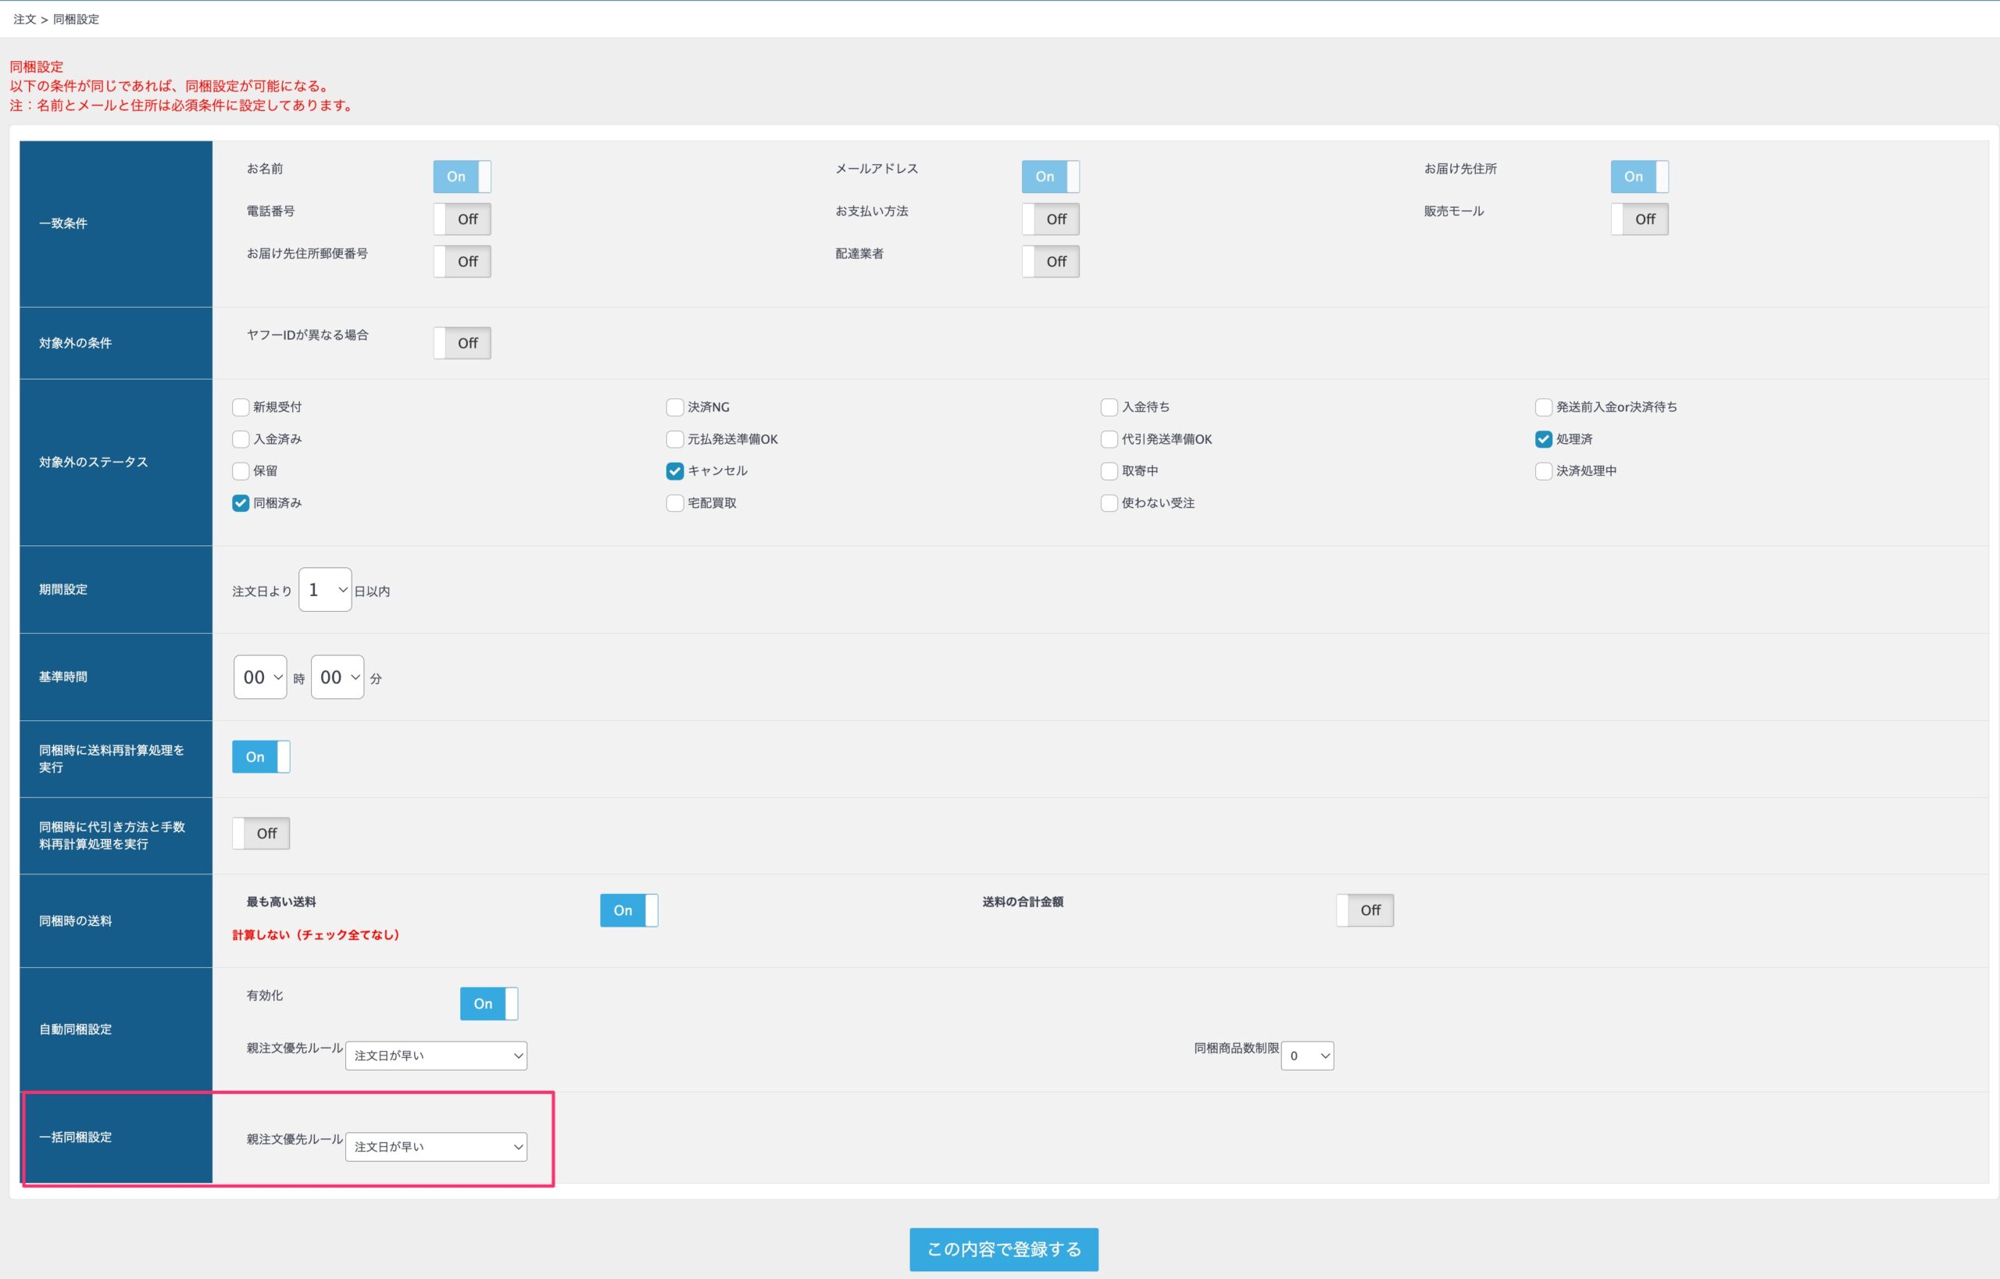Check the 入金待ち status checkbox
This screenshot has height=1279, width=2000.
1109,407
